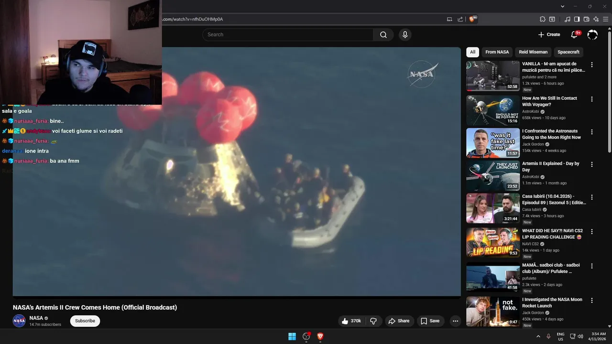Click the Share button
The height and width of the screenshot is (344, 612).
(x=399, y=321)
